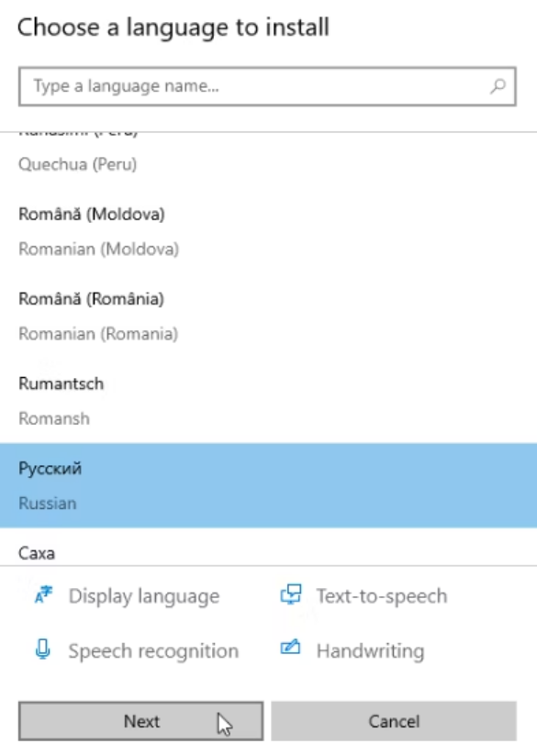This screenshot has width=537, height=755.
Task: Click the Romanian (Moldova) English subtitle
Action: click(99, 250)
